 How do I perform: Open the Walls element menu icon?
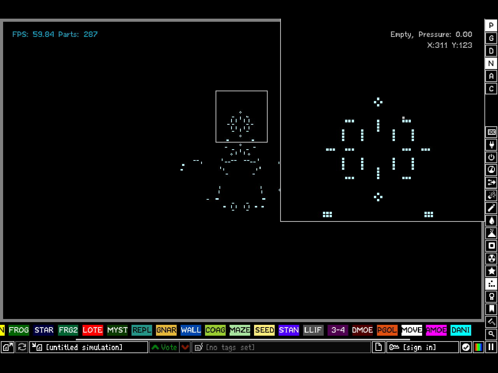tap(491, 132)
